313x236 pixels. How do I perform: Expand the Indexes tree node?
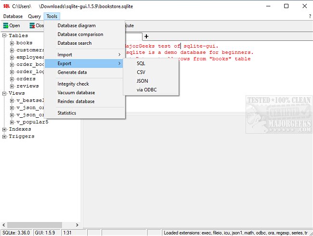tap(4, 129)
